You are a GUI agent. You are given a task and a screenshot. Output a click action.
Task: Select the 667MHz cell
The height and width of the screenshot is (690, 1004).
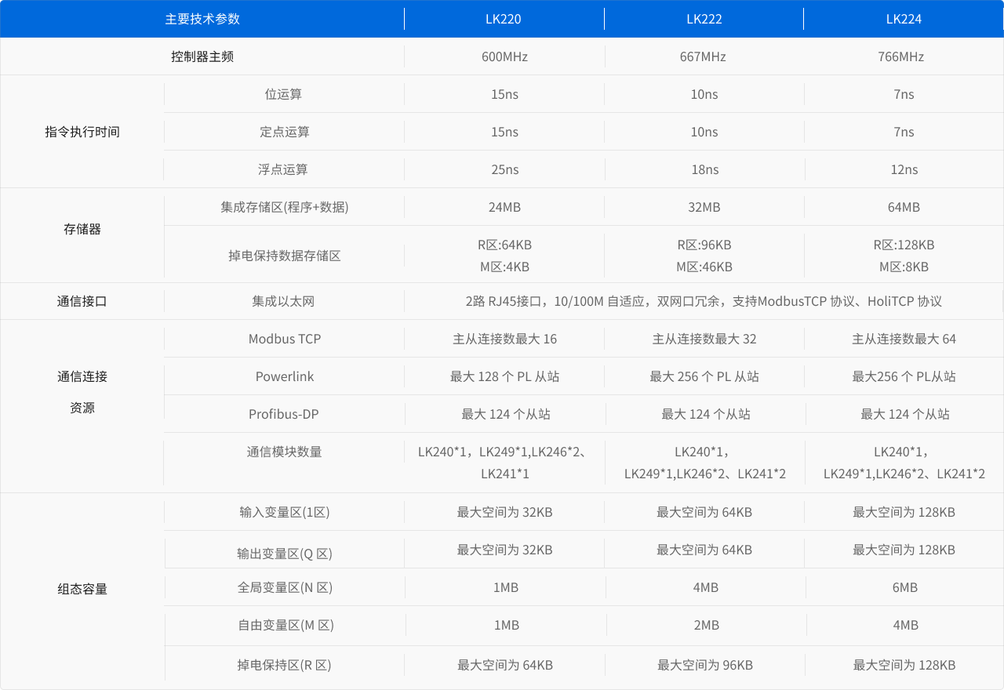tap(704, 56)
